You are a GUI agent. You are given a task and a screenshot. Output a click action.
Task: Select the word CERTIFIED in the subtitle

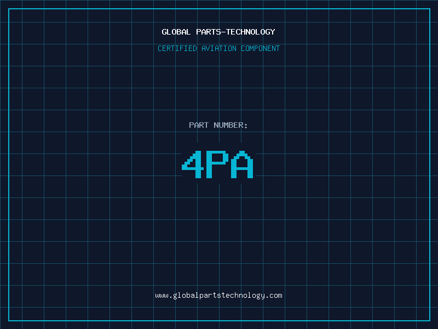[177, 48]
